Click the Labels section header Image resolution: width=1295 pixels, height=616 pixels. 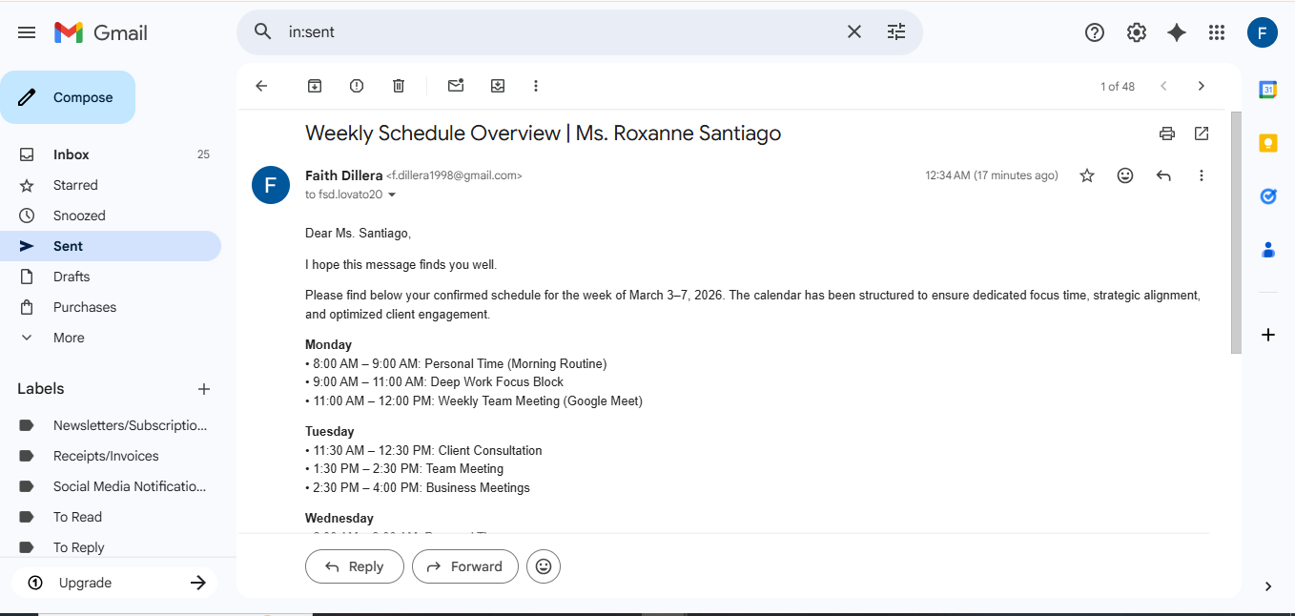[41, 389]
